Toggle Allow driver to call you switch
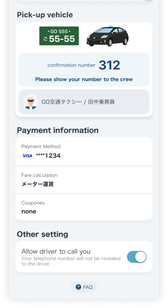The height and width of the screenshot is (308, 168). (137, 257)
